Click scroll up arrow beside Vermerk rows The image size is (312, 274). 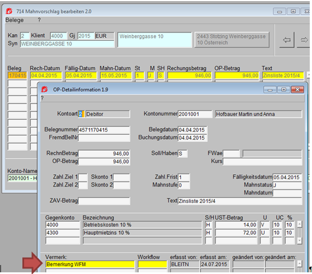click(x=300, y=264)
